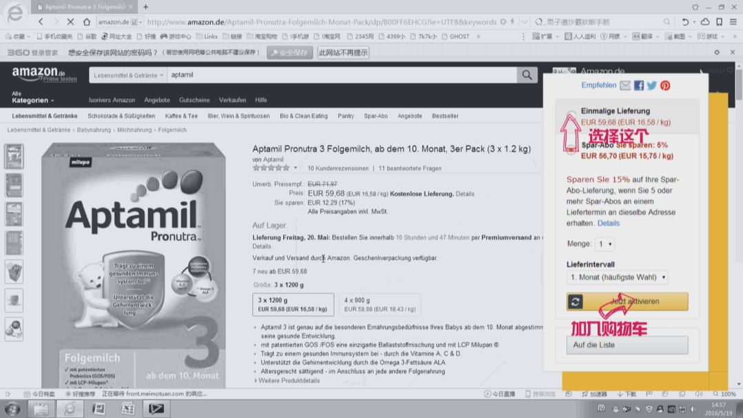Click the page zoom 100% control

[x=725, y=394]
